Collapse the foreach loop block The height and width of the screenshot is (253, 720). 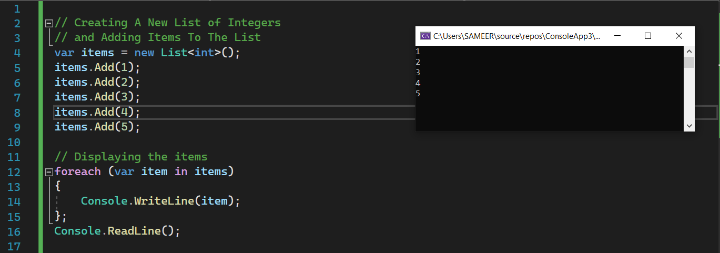49,172
